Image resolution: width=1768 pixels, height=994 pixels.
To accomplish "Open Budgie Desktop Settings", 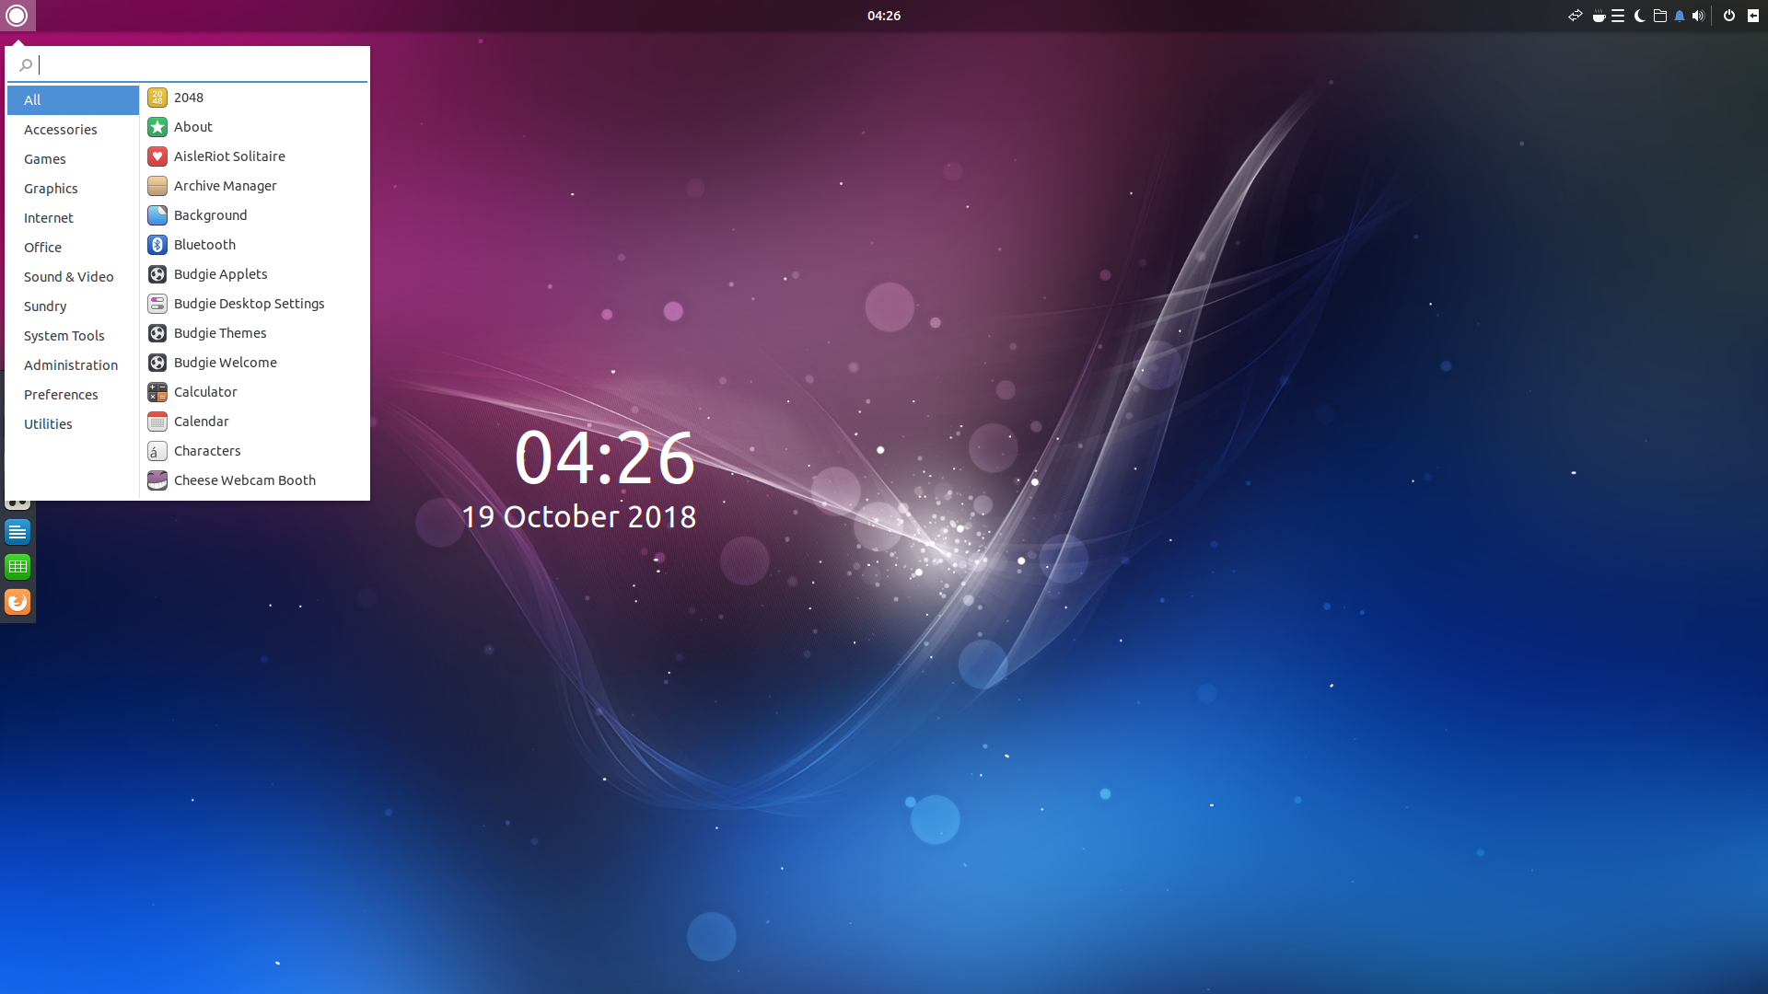I will tap(255, 304).
